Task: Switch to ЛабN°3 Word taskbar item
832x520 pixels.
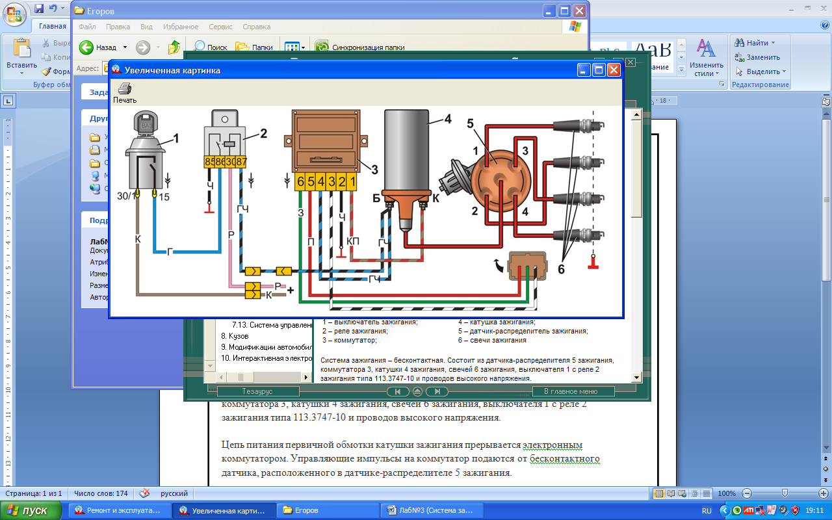Action: pos(432,511)
